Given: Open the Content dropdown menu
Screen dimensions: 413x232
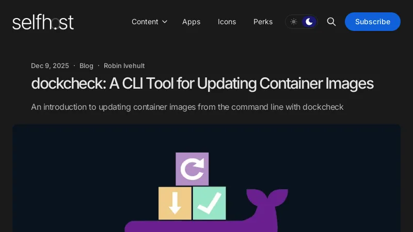Looking at the screenshot, I should [149, 22].
